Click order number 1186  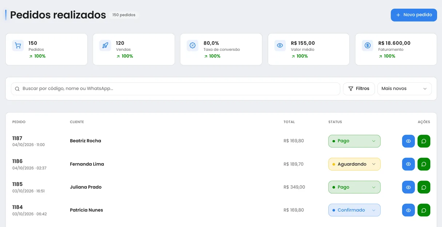tap(17, 161)
